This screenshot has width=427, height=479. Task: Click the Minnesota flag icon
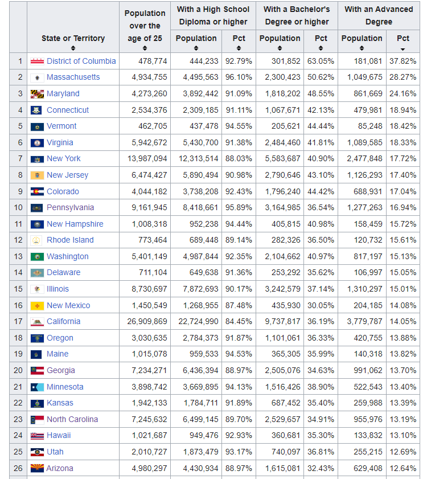(37, 387)
